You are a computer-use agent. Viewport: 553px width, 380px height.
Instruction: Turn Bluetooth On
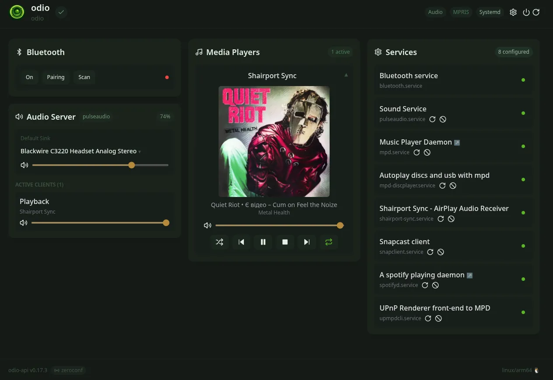point(29,77)
